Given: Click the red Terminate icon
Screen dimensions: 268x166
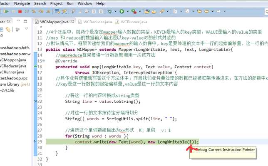Looking at the screenshot, I should click(x=20, y=12).
